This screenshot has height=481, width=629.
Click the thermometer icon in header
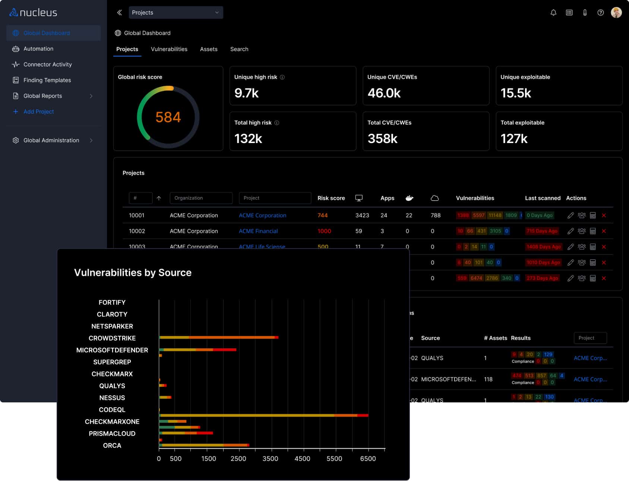585,13
